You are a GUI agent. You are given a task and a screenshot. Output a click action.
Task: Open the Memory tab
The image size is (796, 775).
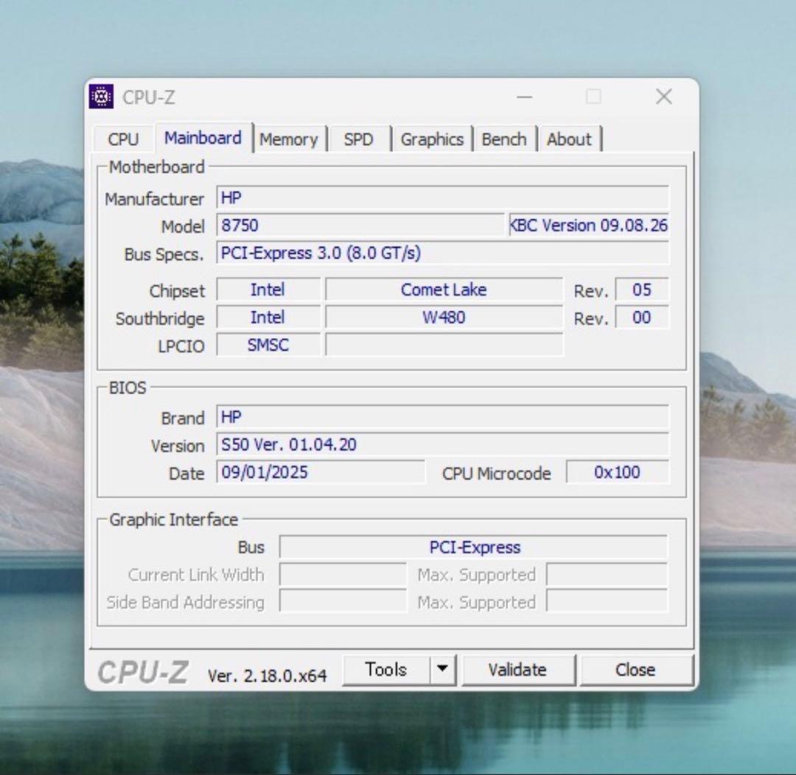click(290, 138)
